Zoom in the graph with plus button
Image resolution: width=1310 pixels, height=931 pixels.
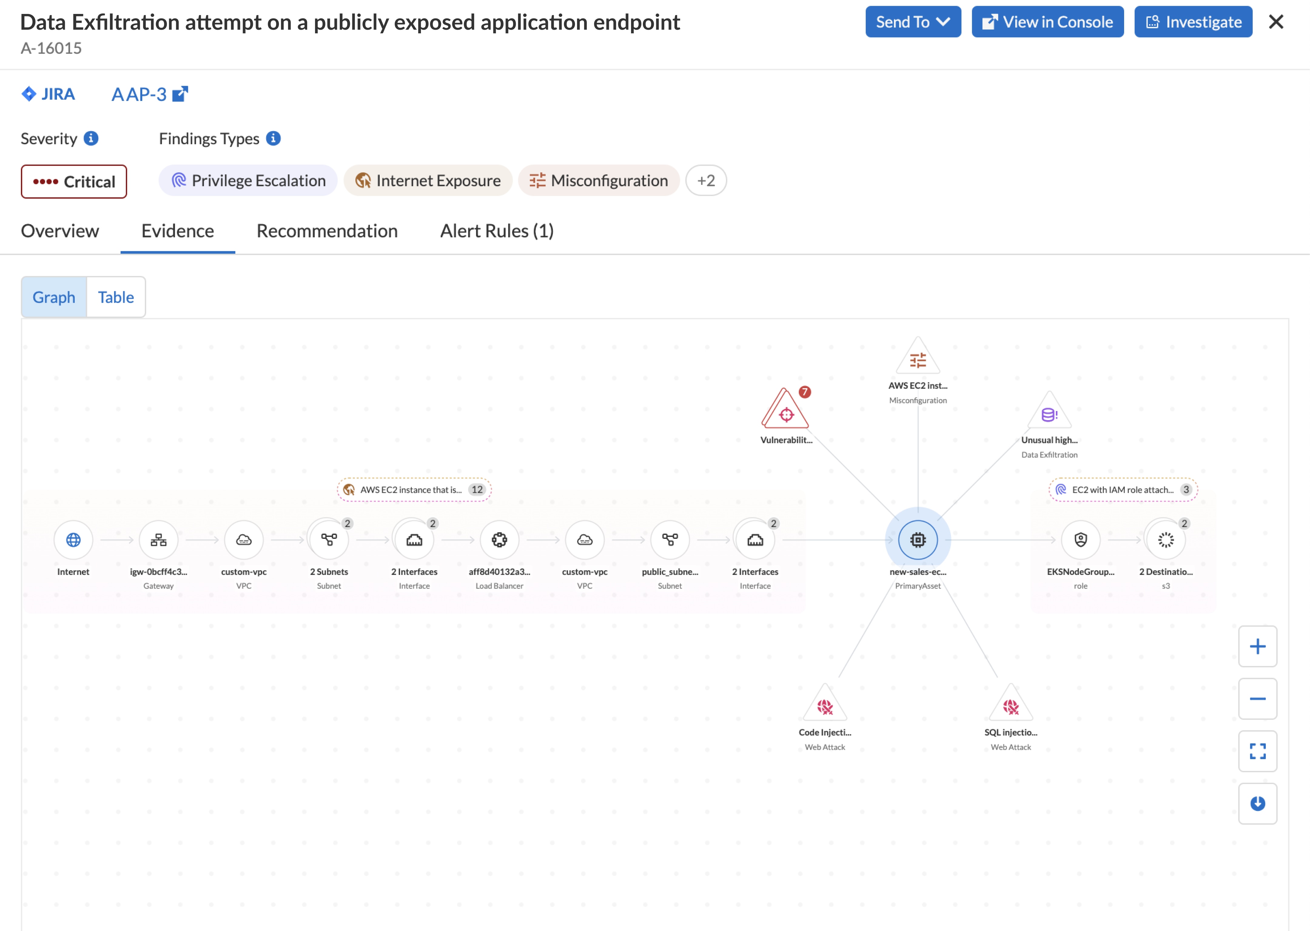(1257, 646)
